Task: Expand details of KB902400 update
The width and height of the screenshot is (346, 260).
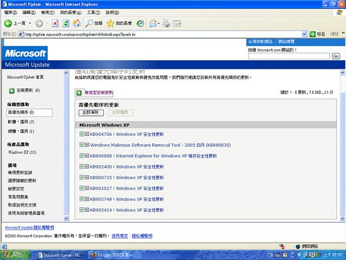Action: click(87, 166)
